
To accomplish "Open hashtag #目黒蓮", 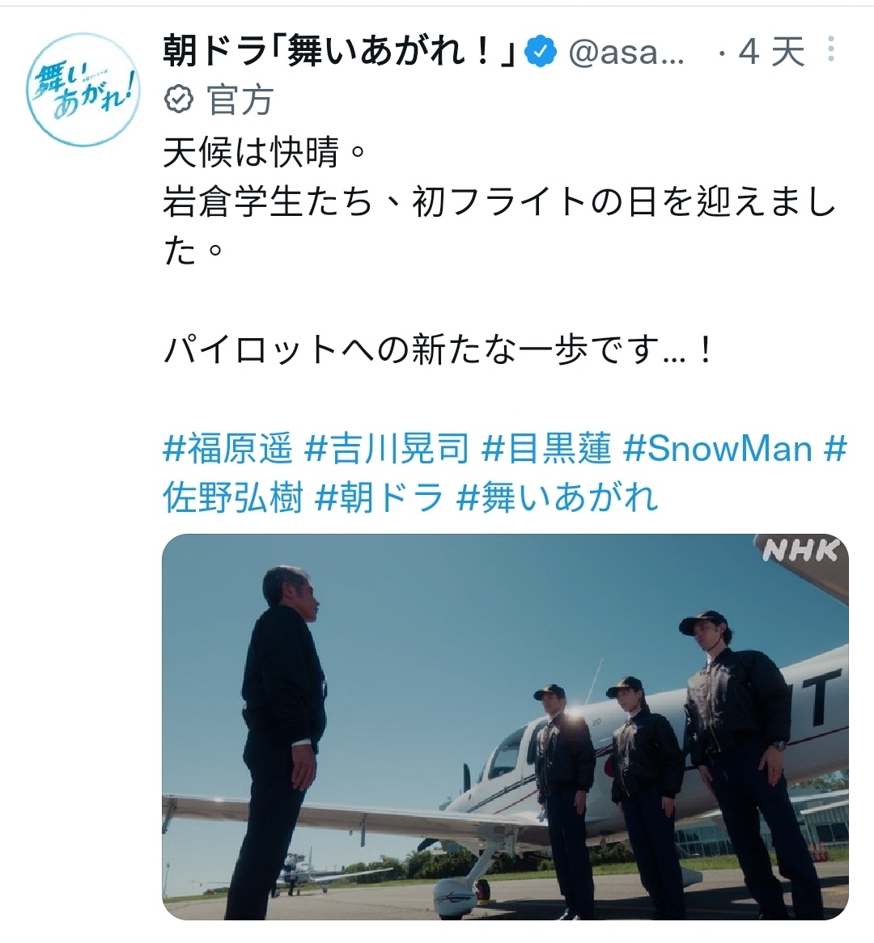I will 546,449.
